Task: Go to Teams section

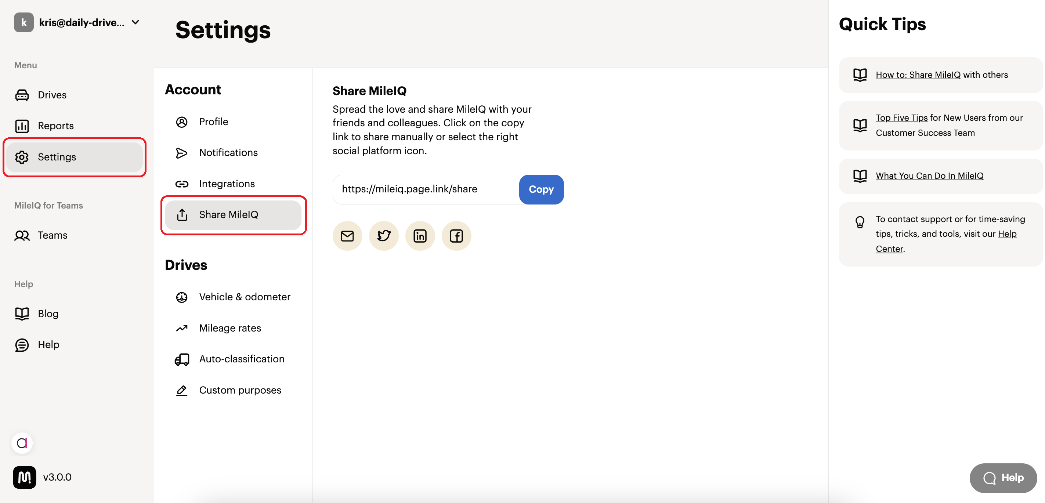Action: coord(74,235)
